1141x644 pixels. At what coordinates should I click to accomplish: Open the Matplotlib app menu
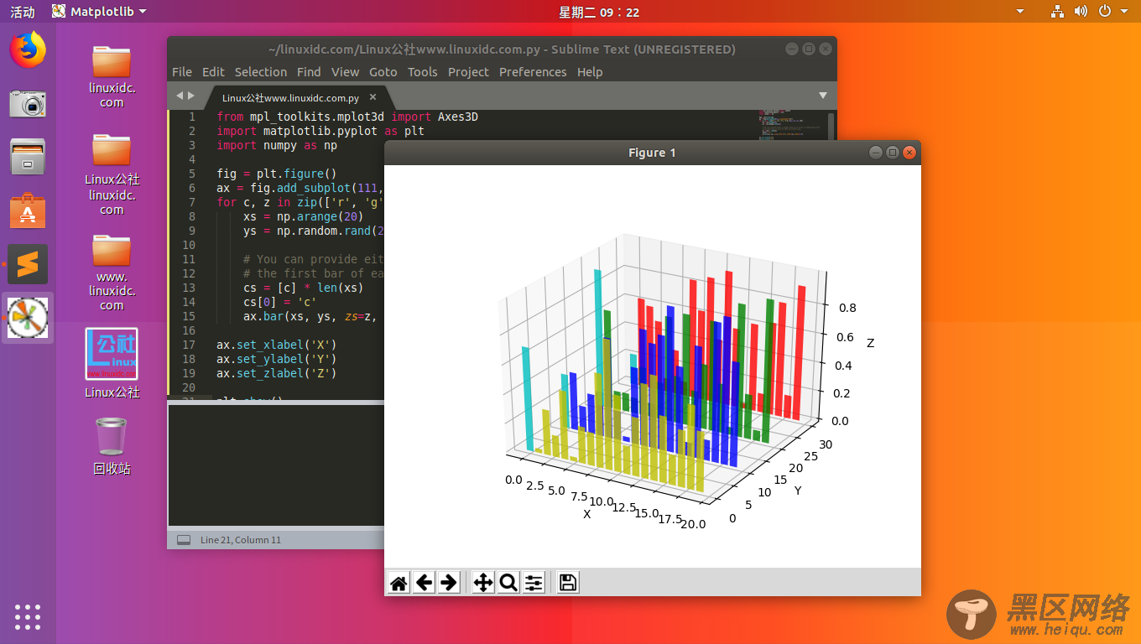point(98,12)
